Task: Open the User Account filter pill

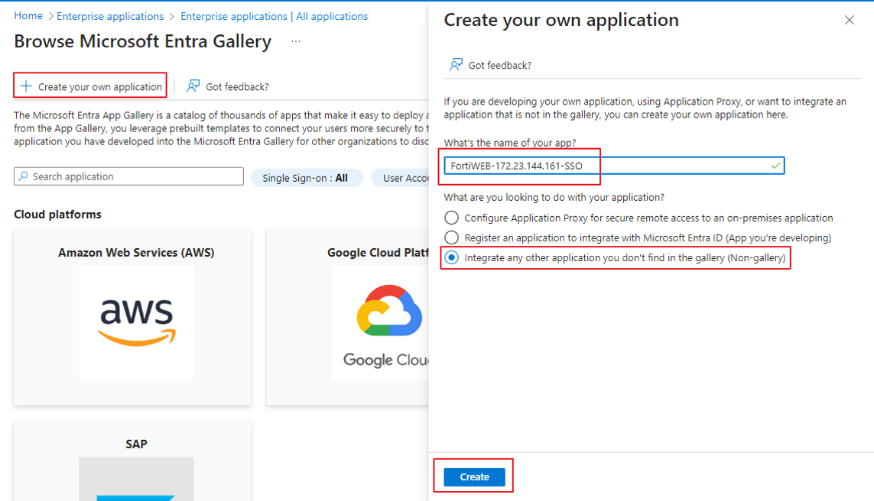Action: (x=400, y=178)
